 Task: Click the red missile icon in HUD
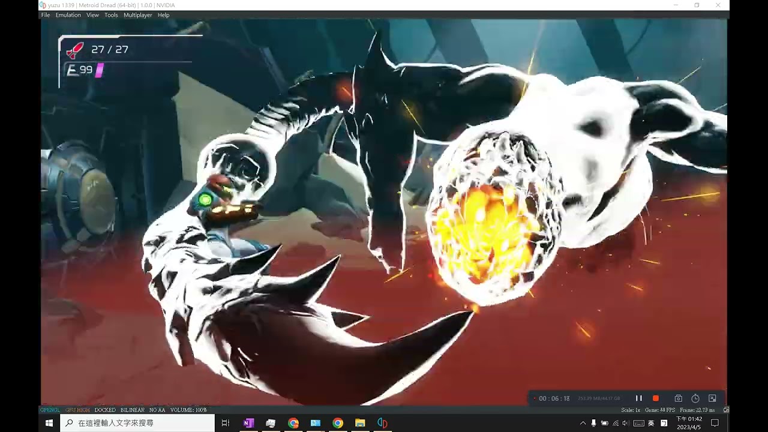[x=75, y=50]
